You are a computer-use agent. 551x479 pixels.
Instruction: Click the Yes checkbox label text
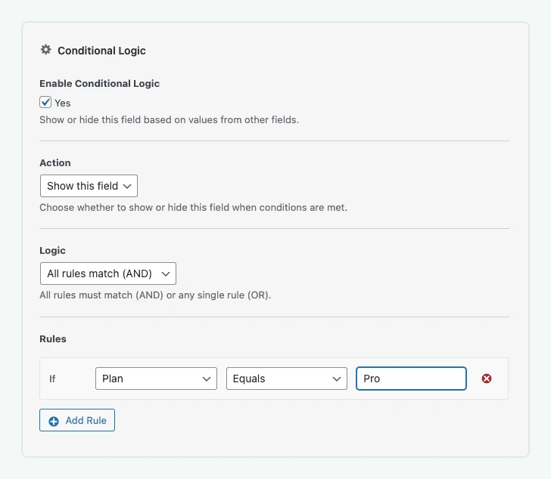coord(63,103)
